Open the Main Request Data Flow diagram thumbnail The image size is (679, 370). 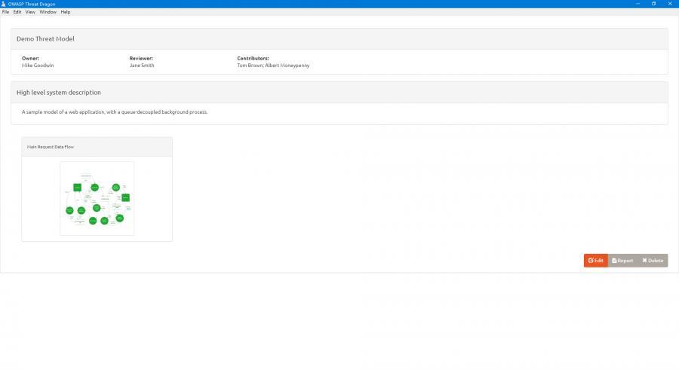(x=97, y=198)
